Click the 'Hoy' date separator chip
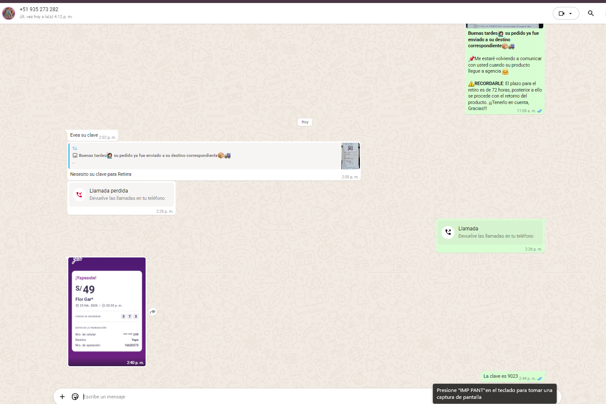606x404 pixels. click(305, 122)
